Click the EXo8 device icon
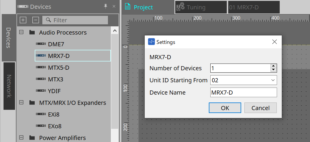This screenshot has height=142, width=310. 41,126
